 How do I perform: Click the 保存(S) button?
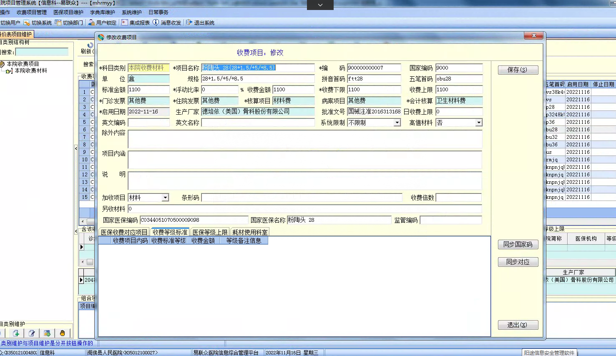(517, 70)
